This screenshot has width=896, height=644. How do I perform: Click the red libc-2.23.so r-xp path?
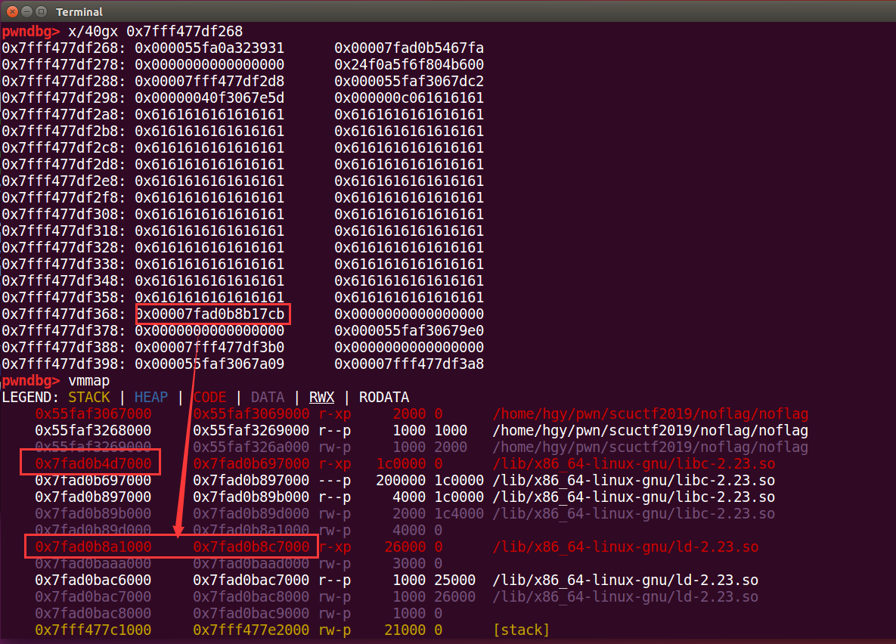(633, 463)
